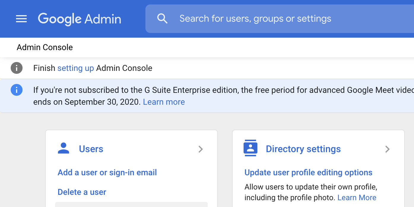Open Directory settings via its heading
The height and width of the screenshot is (207, 414).
303,149
